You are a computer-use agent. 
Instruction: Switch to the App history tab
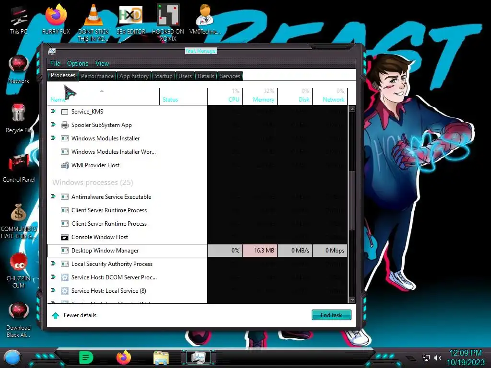coord(134,76)
